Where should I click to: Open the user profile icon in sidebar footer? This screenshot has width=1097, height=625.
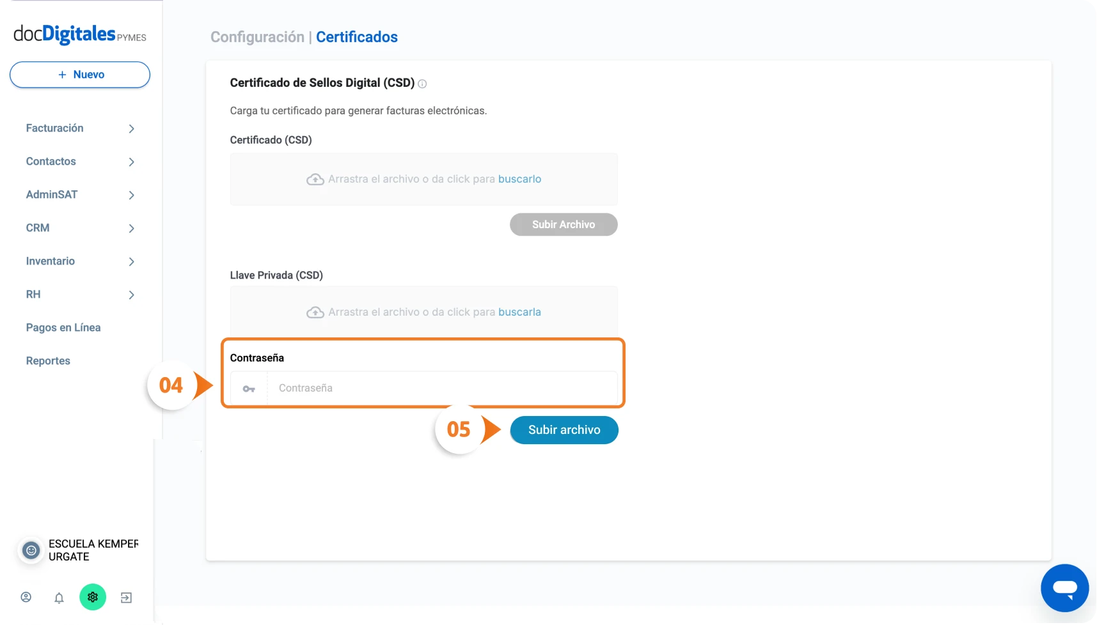click(x=26, y=598)
